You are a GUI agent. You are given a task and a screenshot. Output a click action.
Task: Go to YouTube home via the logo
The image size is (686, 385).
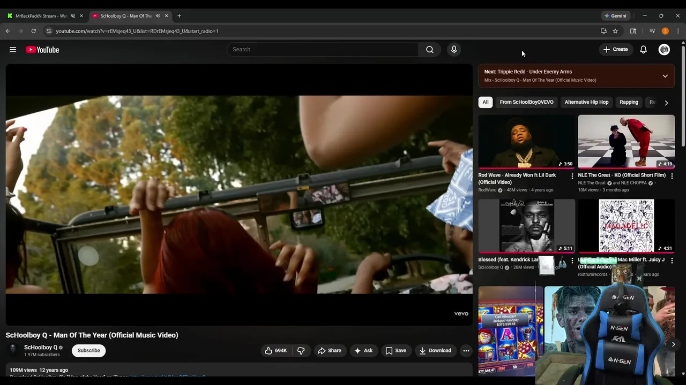42,50
